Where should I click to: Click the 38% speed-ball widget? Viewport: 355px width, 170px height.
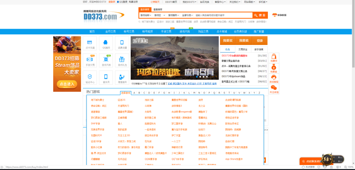tap(327, 159)
